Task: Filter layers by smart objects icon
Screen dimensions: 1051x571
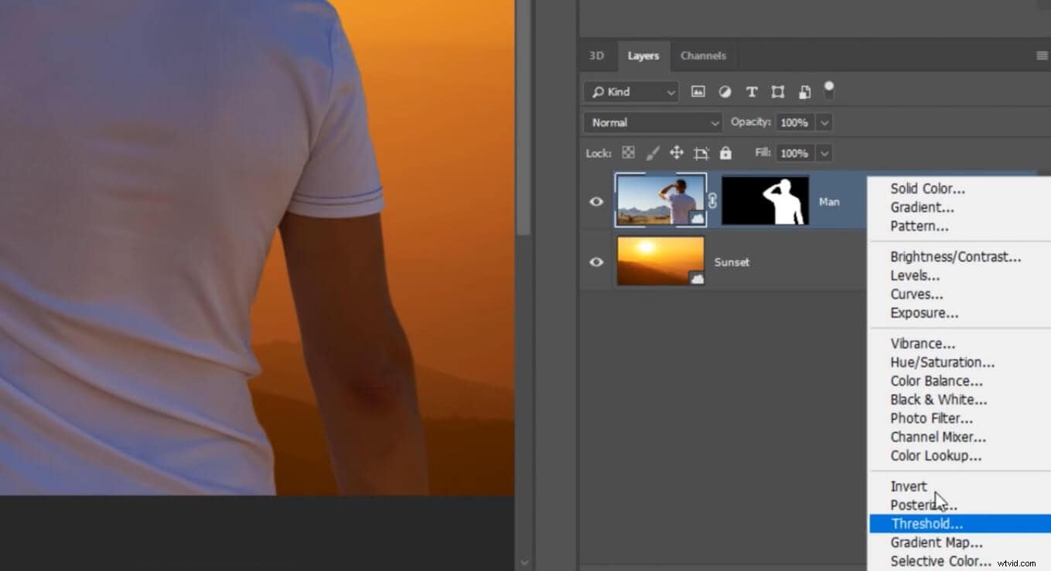Action: pyautogui.click(x=804, y=91)
